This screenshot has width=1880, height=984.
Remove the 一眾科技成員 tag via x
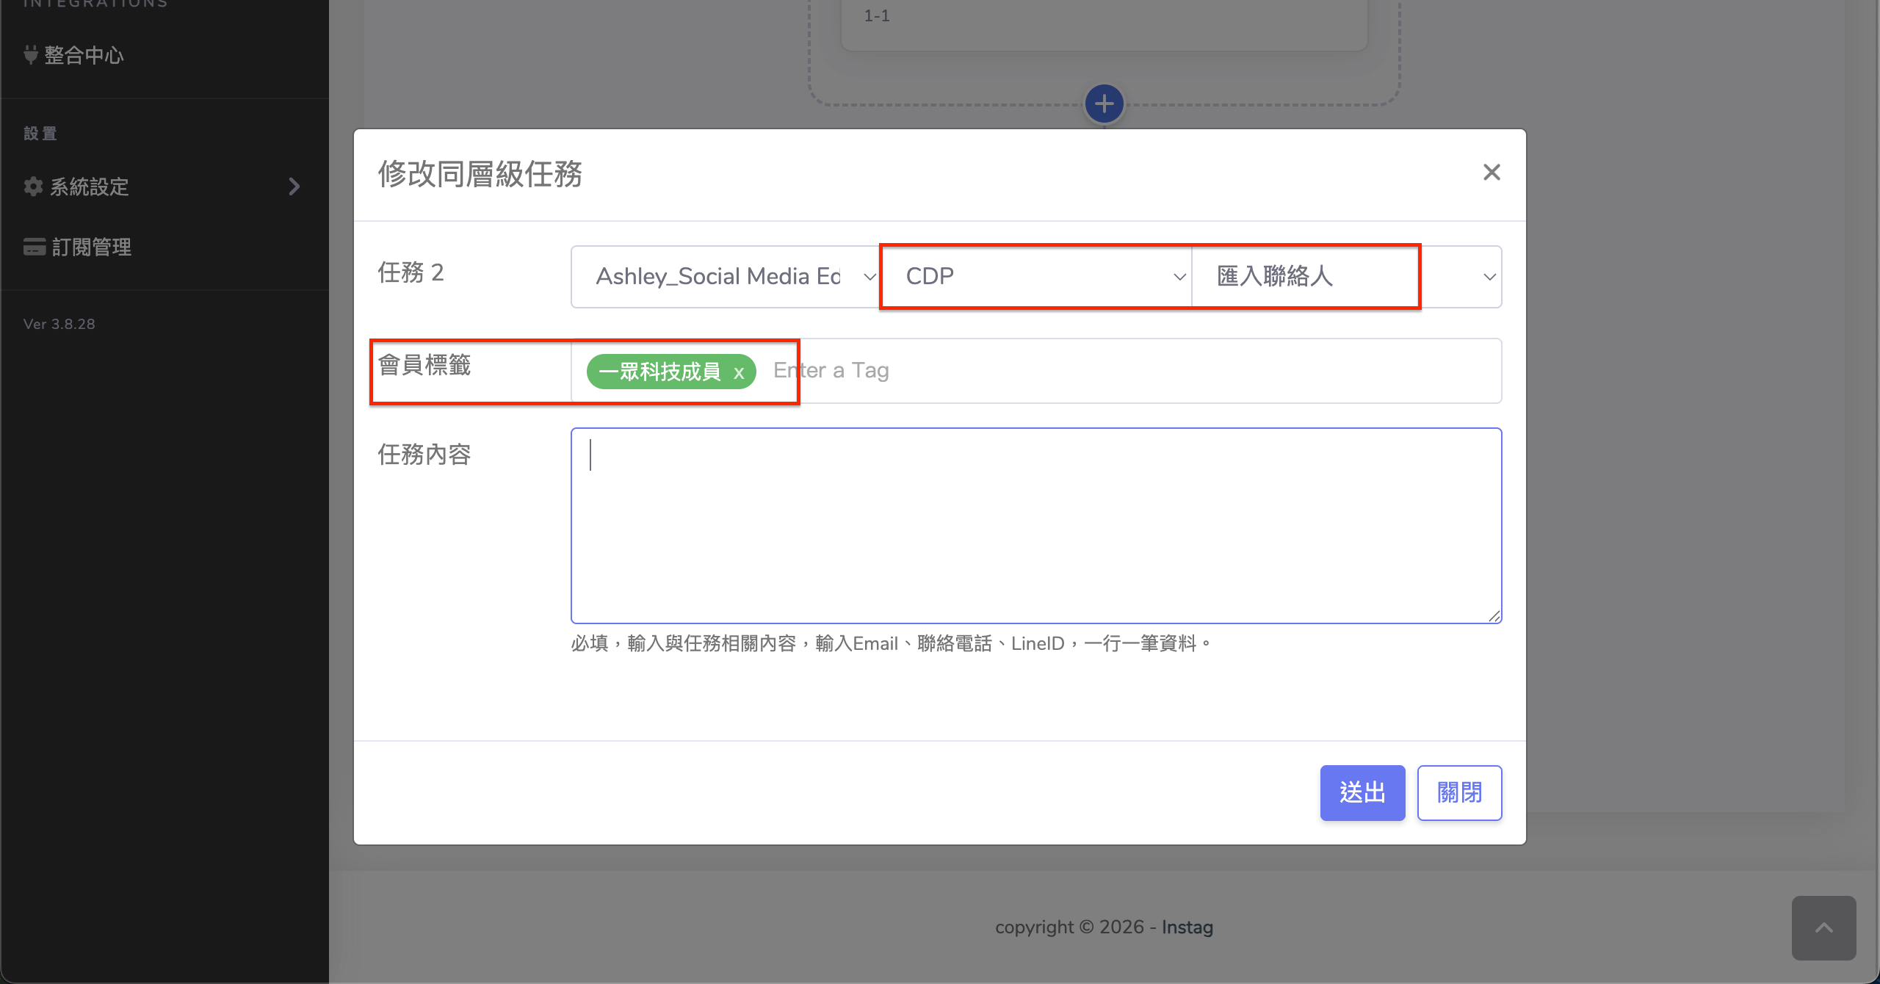(x=739, y=373)
